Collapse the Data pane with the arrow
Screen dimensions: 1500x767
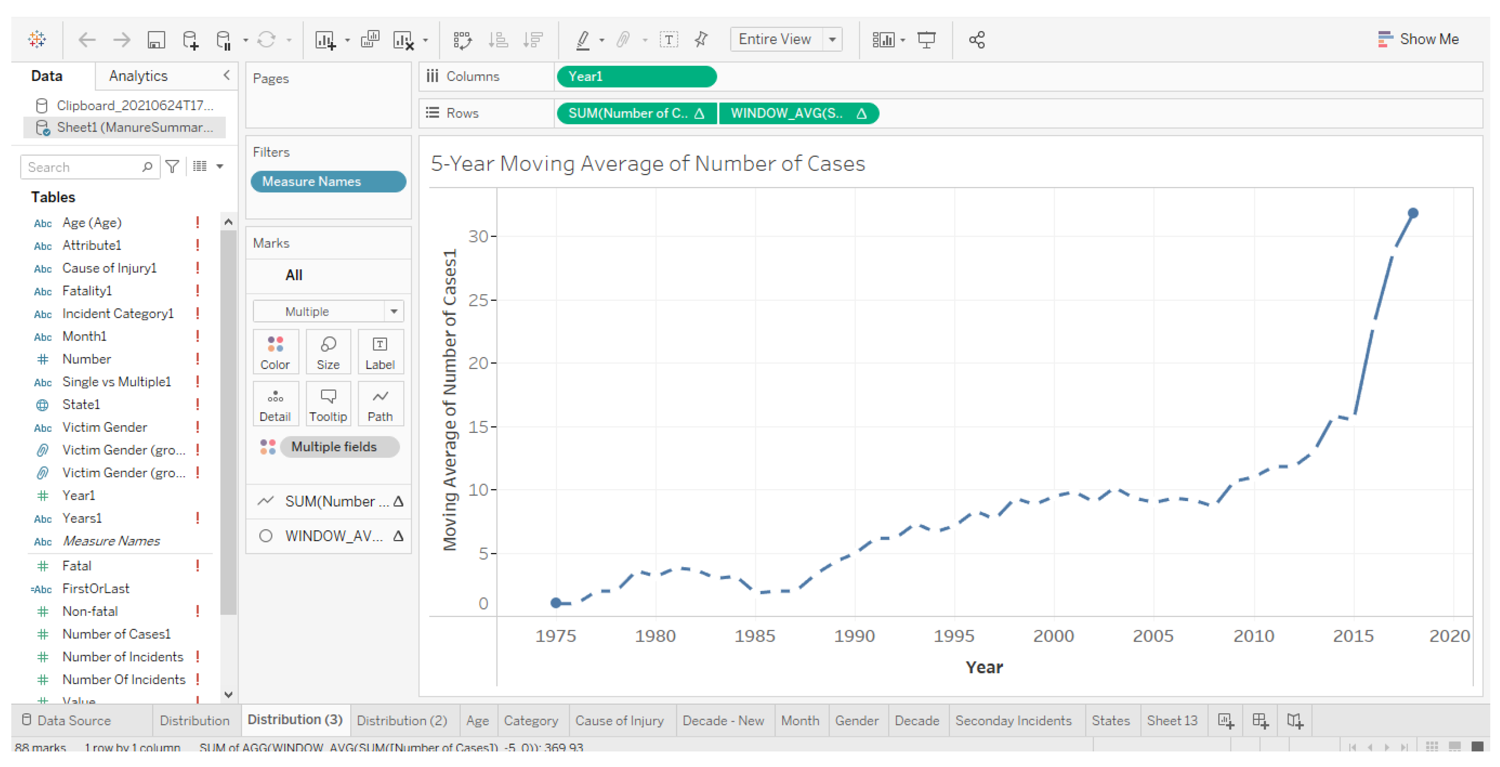pyautogui.click(x=227, y=75)
